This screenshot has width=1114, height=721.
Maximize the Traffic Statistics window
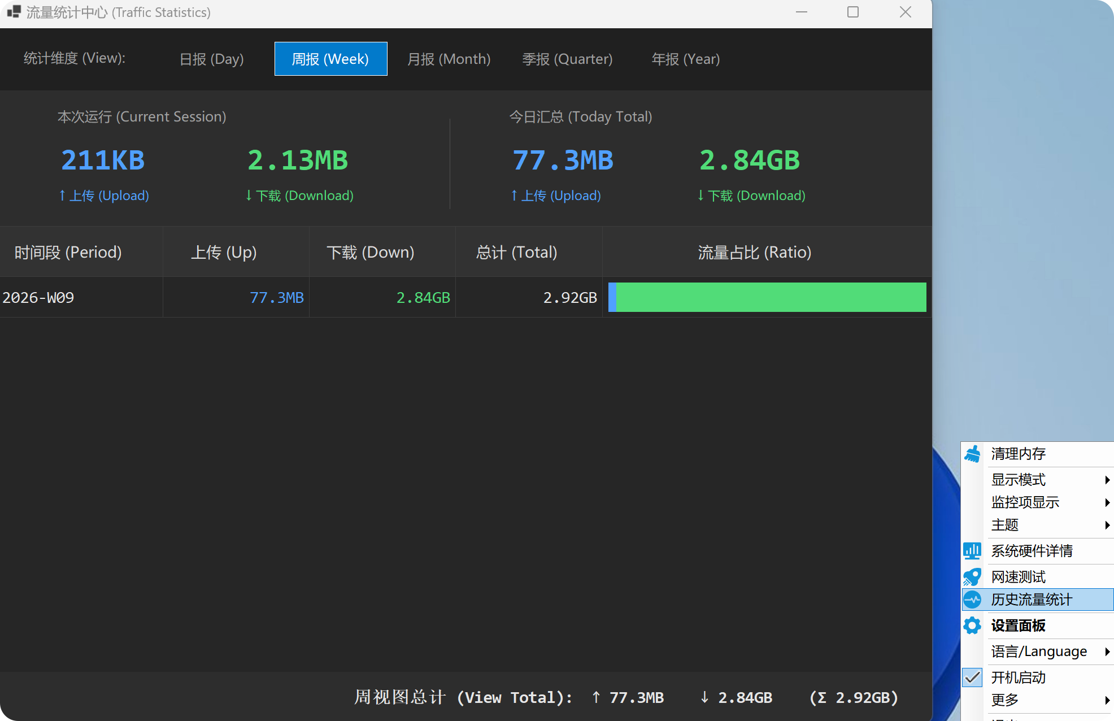click(853, 12)
